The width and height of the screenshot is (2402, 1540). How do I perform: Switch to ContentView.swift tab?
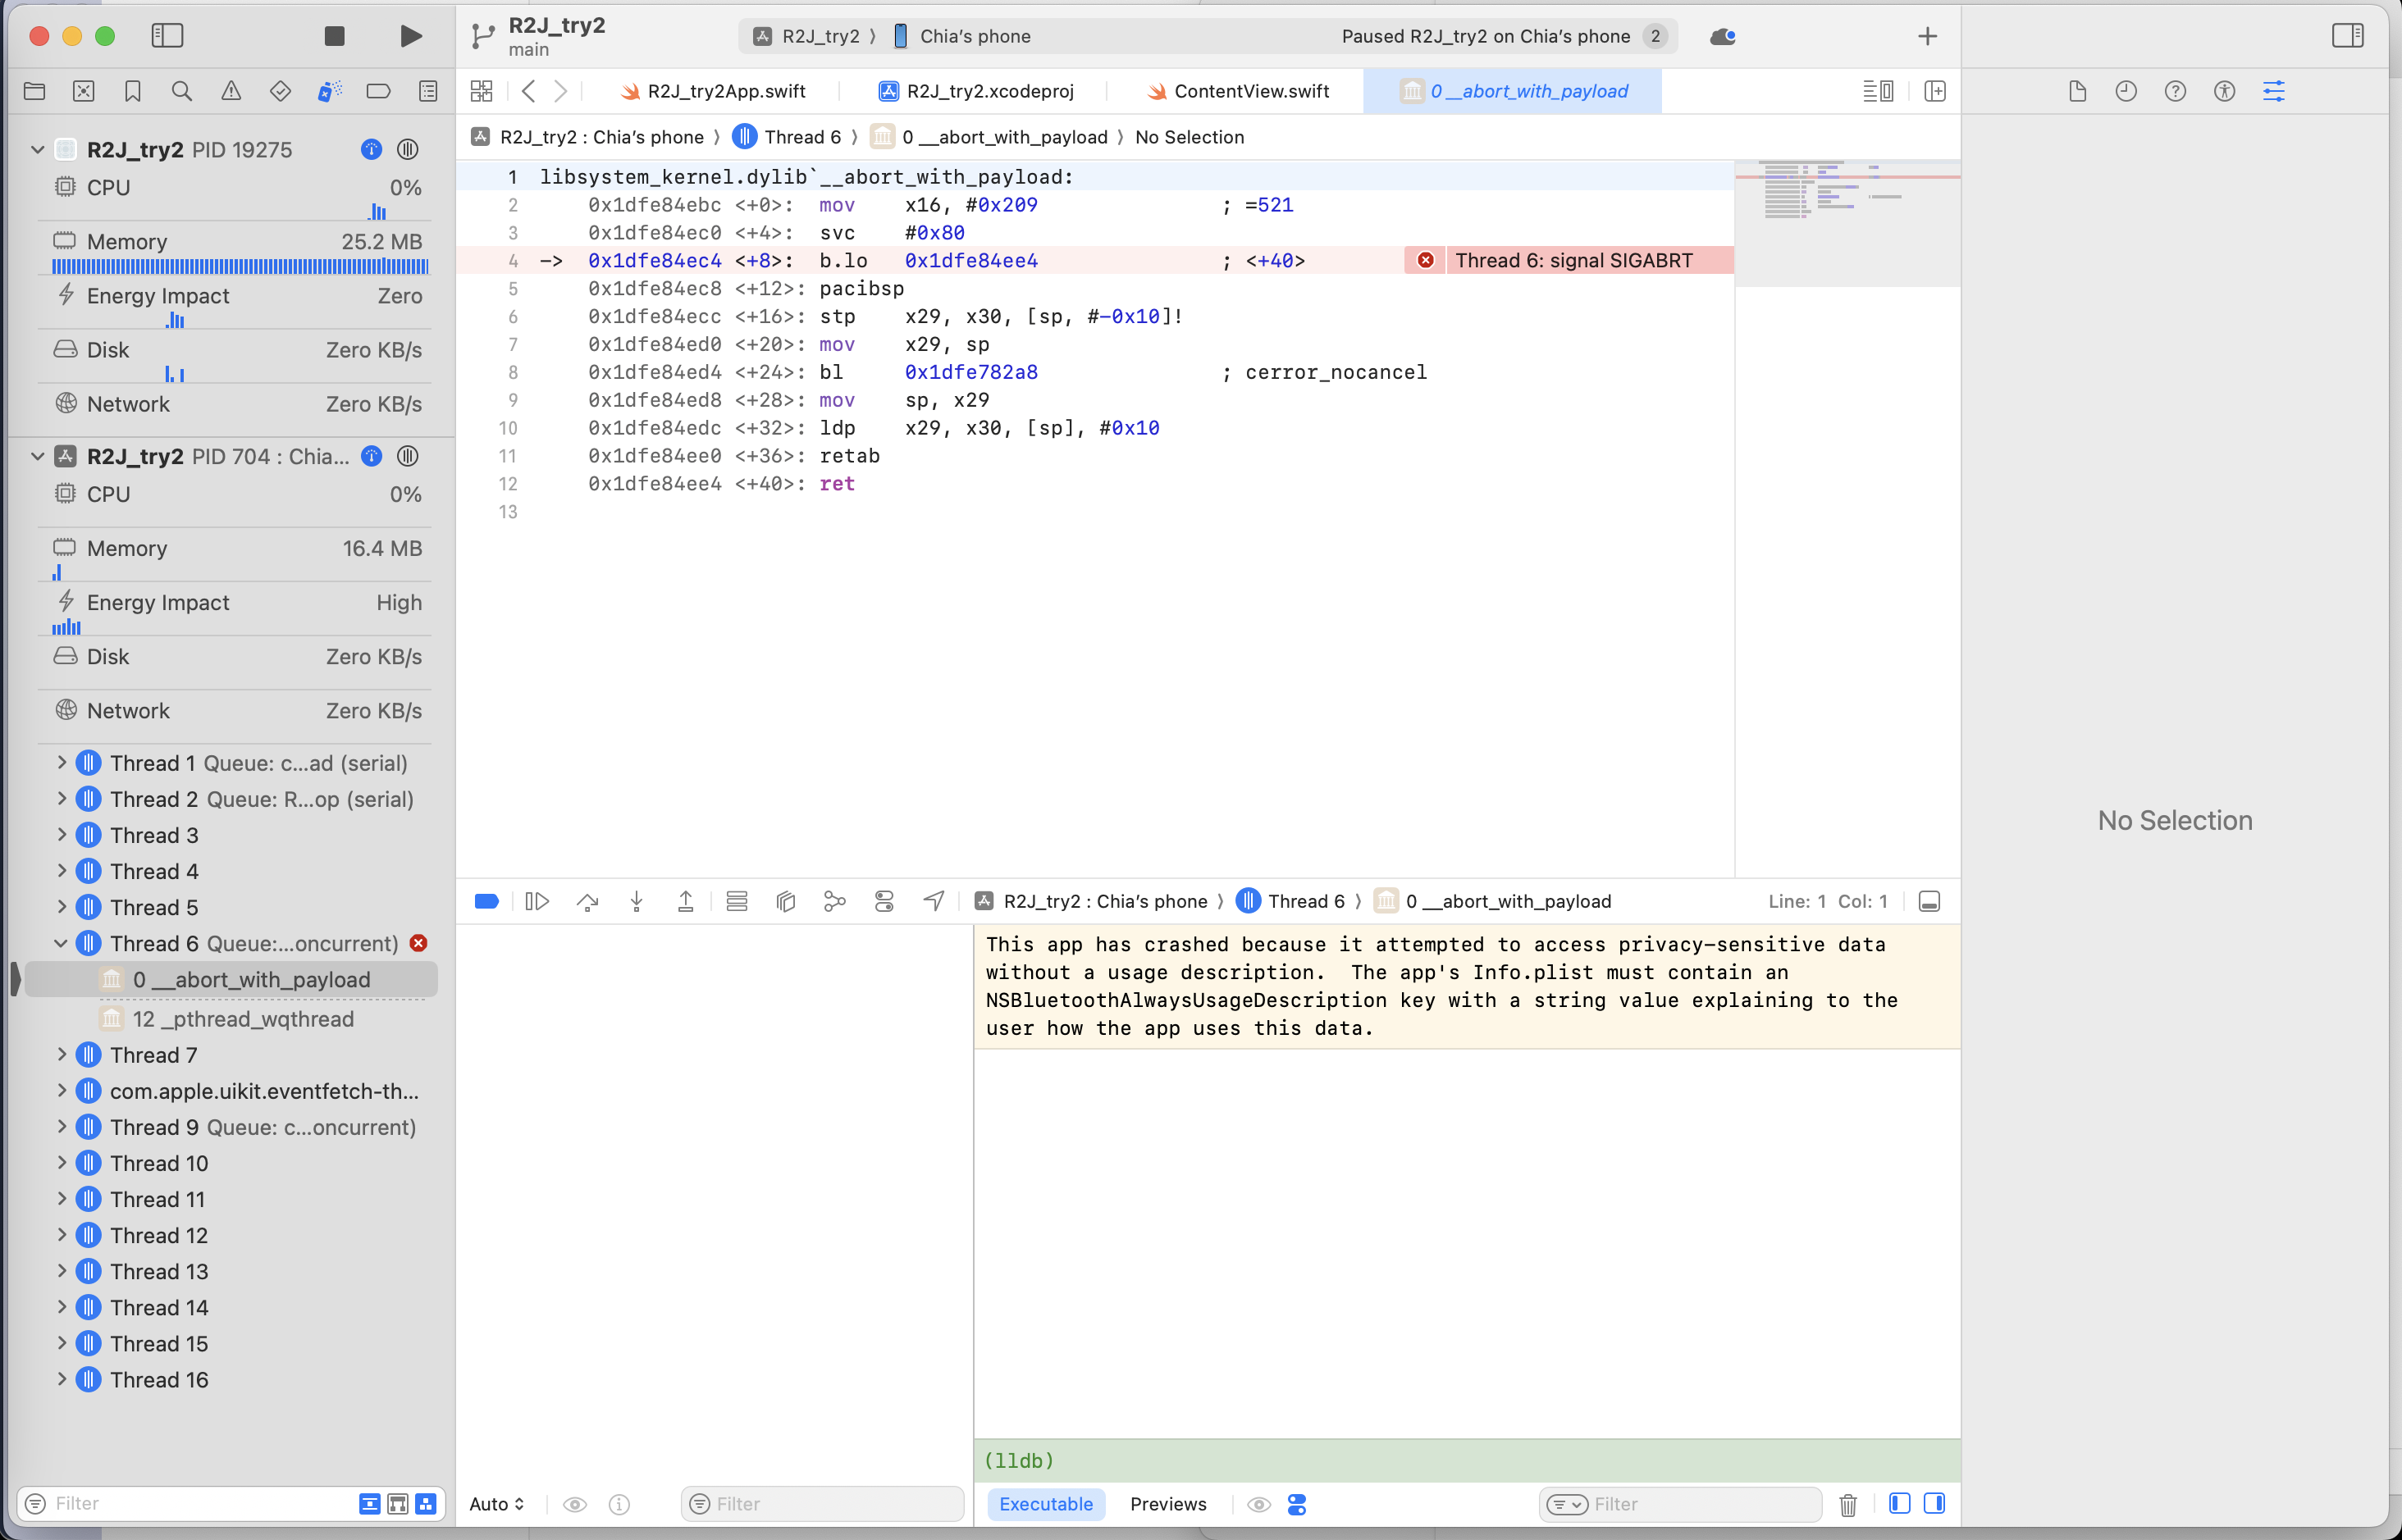point(1239,91)
